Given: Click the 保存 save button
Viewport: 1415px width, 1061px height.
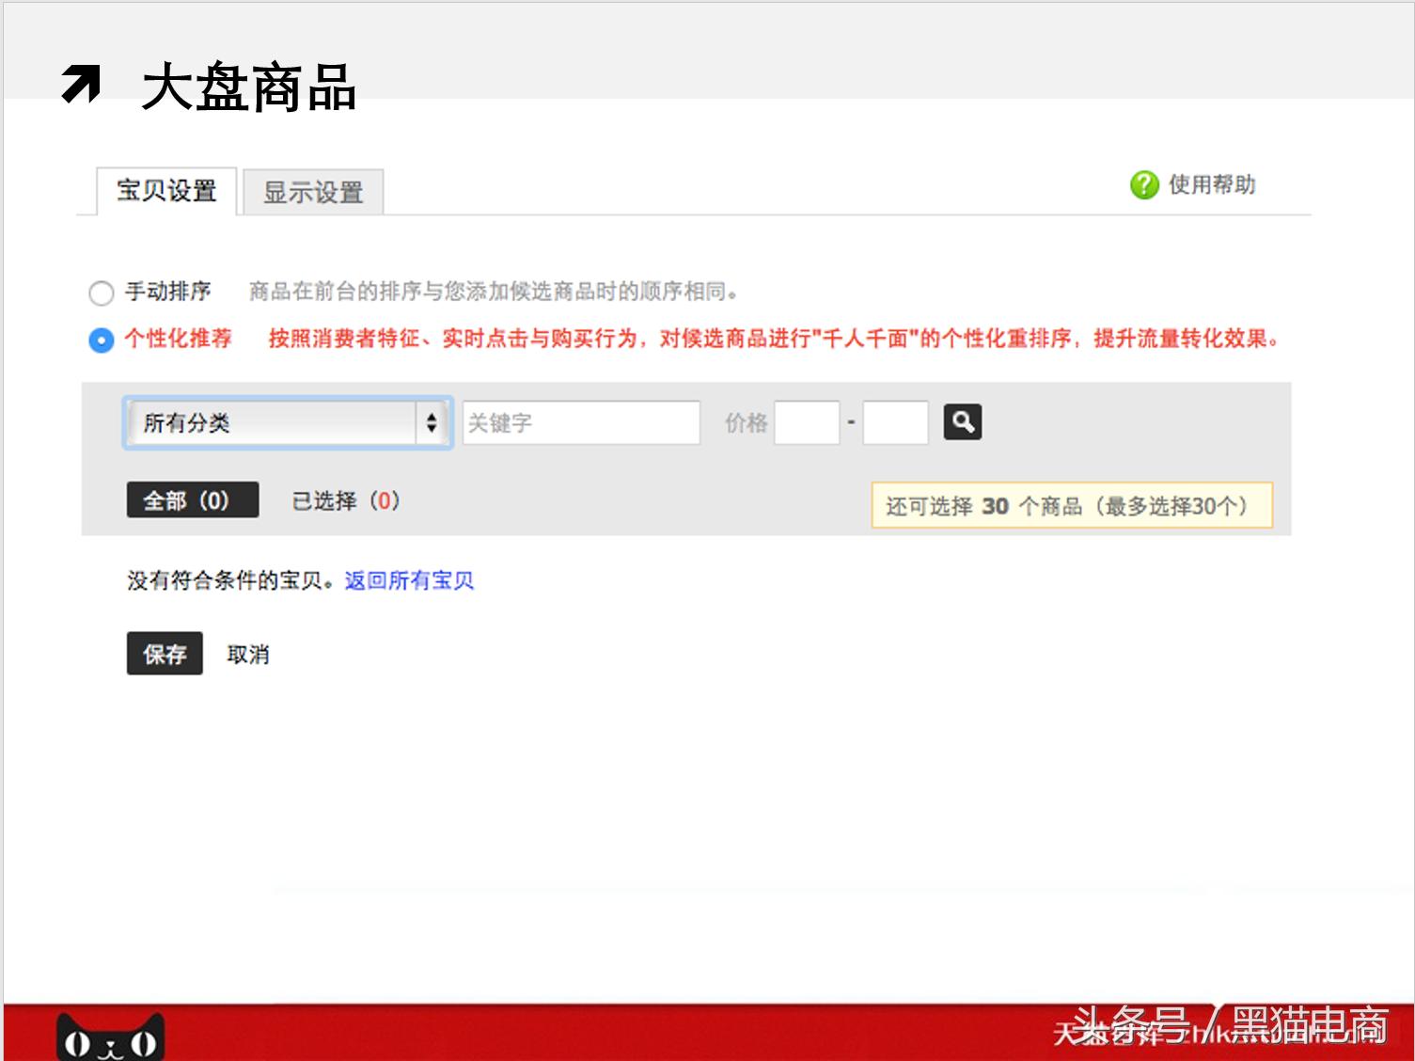Looking at the screenshot, I should pyautogui.click(x=164, y=654).
